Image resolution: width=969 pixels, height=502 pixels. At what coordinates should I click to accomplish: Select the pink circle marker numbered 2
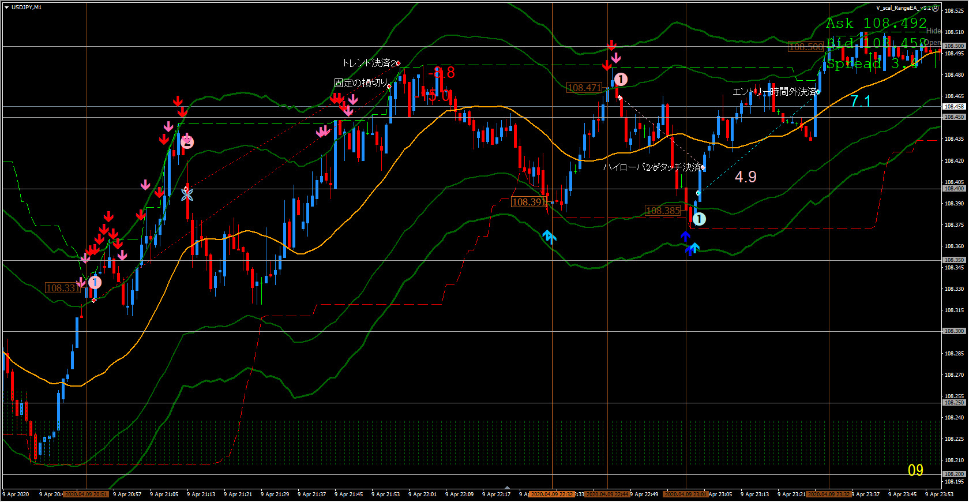pyautogui.click(x=187, y=141)
